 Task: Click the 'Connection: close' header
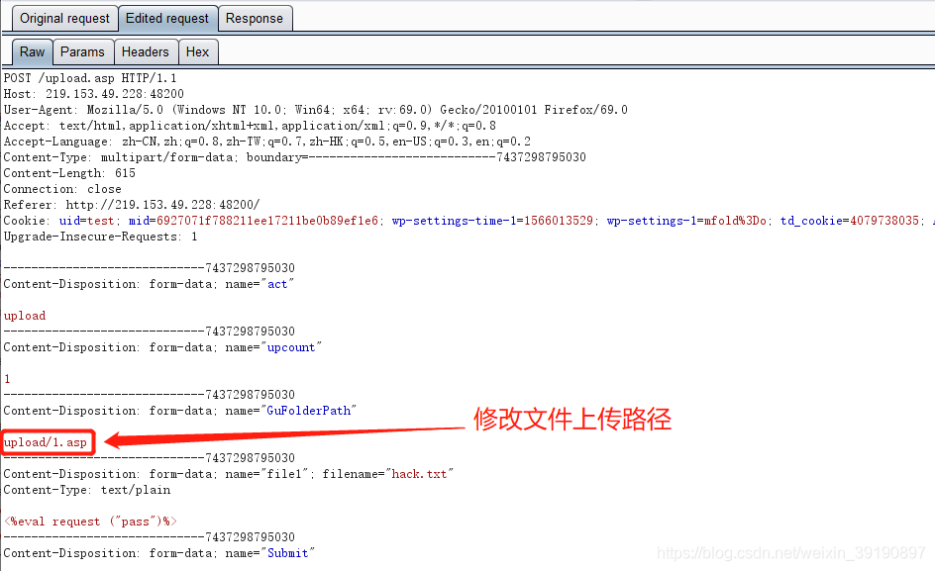[x=62, y=189]
